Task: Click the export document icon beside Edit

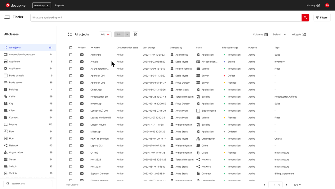Action: tap(136, 34)
